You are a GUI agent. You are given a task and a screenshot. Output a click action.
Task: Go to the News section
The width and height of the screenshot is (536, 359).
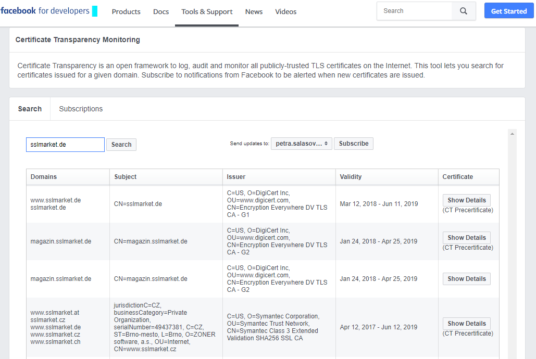[x=254, y=11]
